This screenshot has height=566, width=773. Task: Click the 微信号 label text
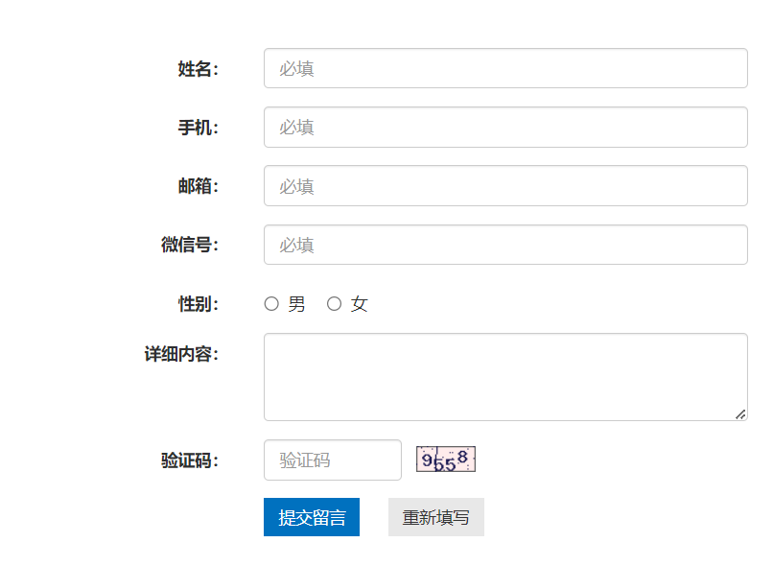[189, 245]
